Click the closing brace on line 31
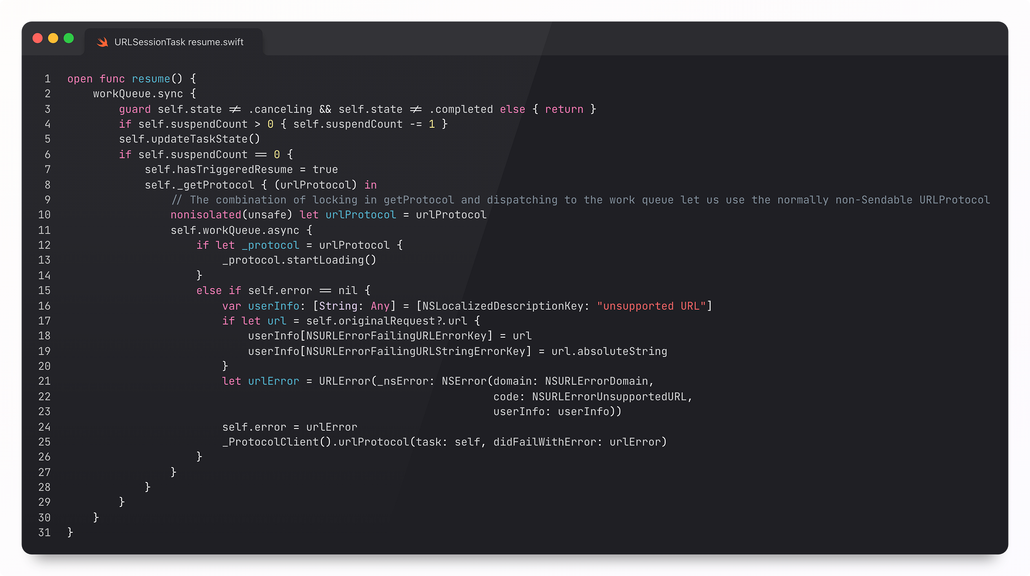The image size is (1030, 576). 70,533
